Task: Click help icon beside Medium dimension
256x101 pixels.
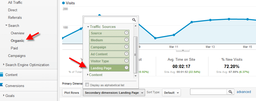Action: (x=126, y=40)
